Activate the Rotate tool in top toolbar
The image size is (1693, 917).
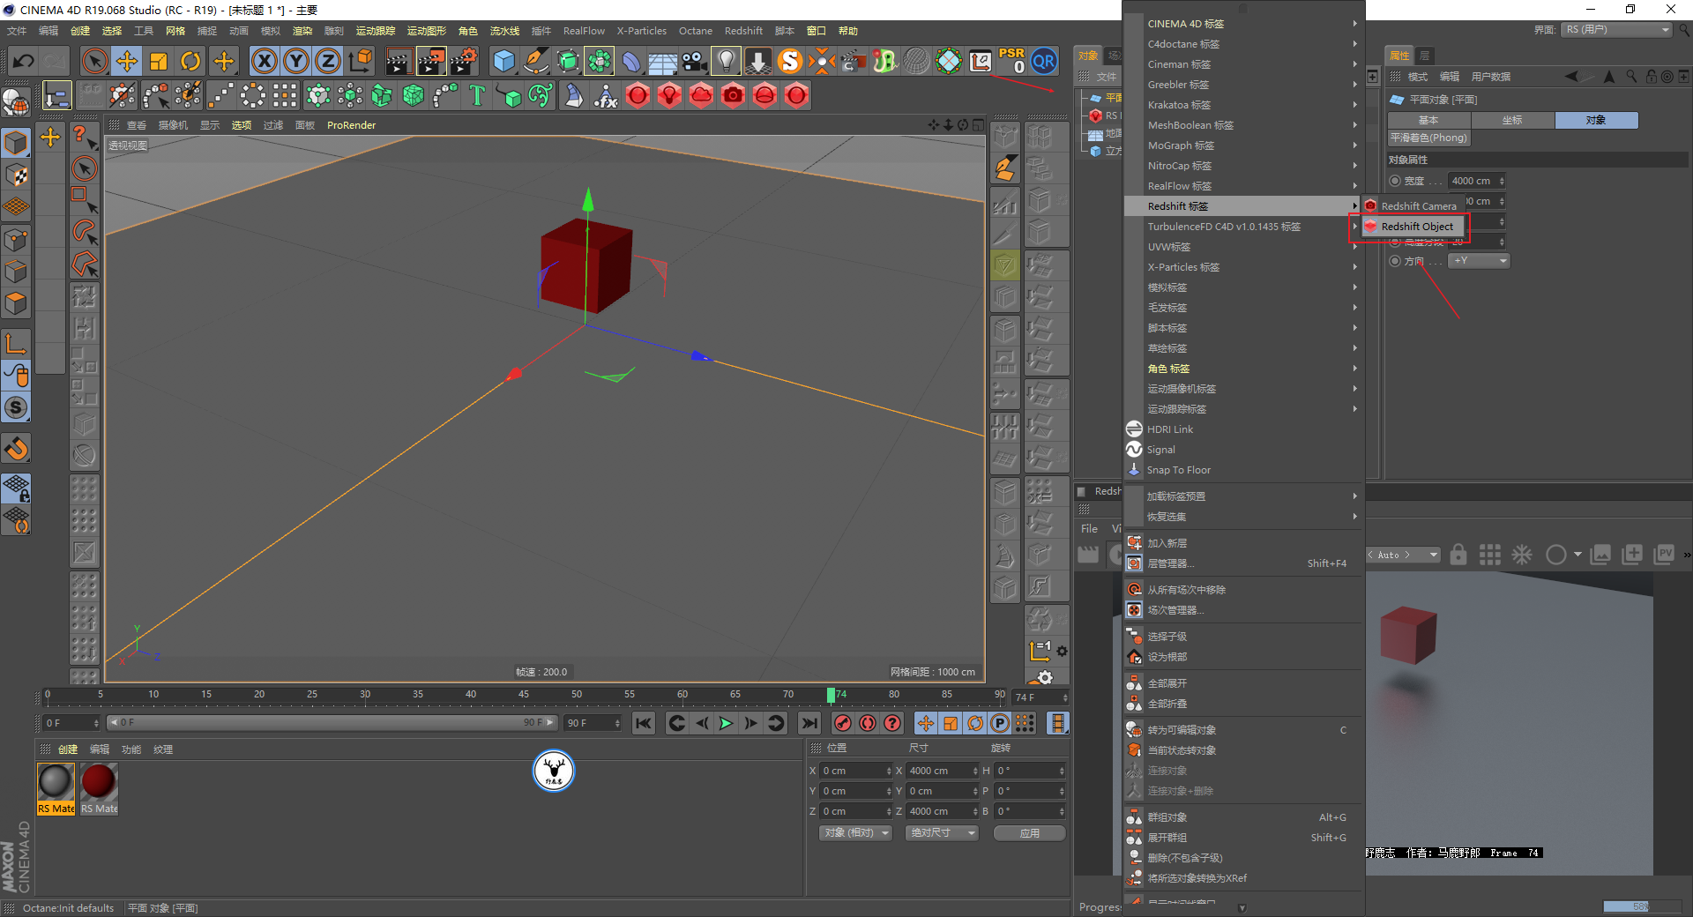190,61
